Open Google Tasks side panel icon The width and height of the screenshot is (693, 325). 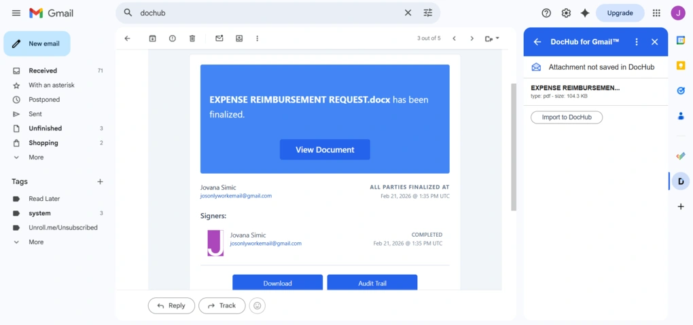tap(681, 90)
